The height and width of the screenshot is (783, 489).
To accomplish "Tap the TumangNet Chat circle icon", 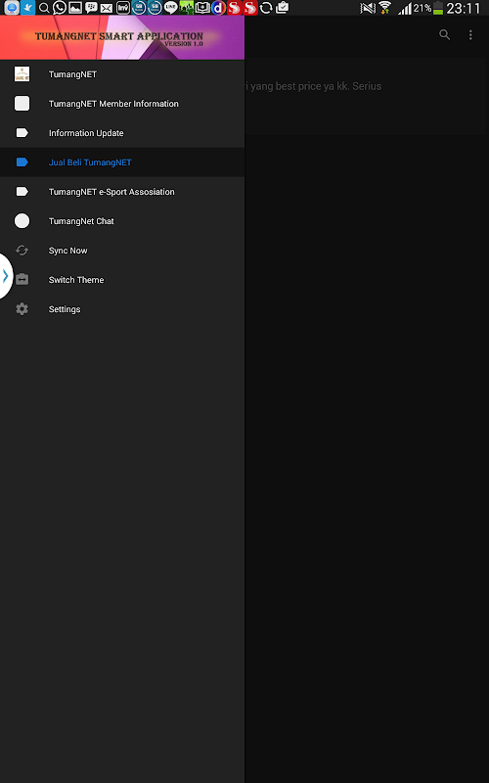I will click(22, 221).
